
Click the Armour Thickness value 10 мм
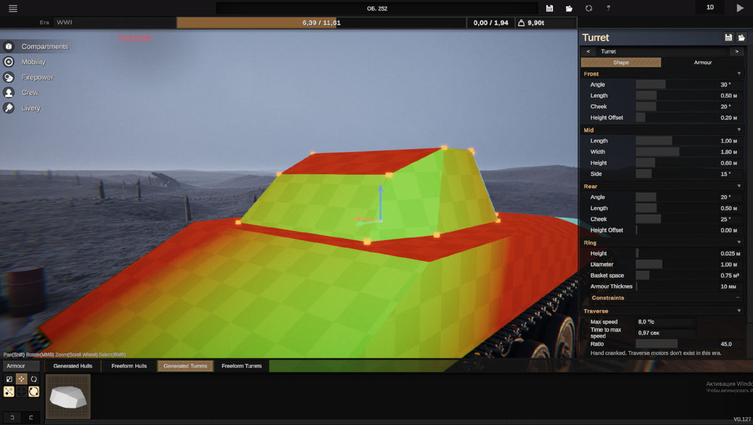(x=729, y=286)
